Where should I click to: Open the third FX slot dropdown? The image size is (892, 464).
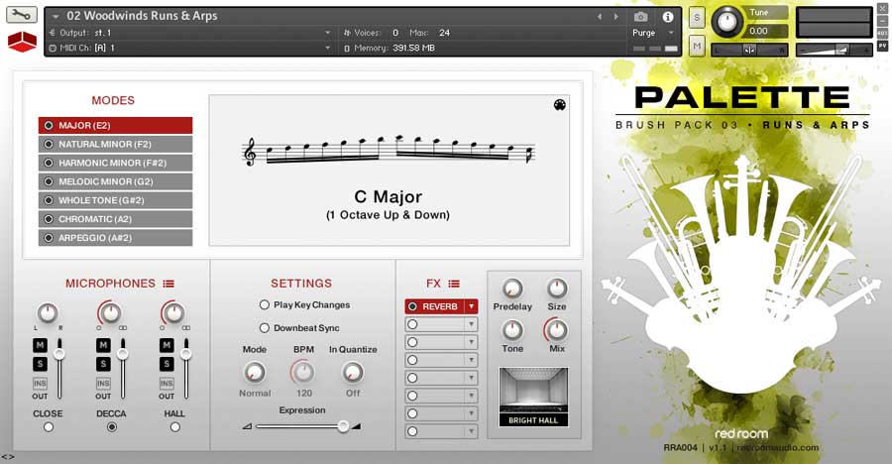(x=471, y=342)
